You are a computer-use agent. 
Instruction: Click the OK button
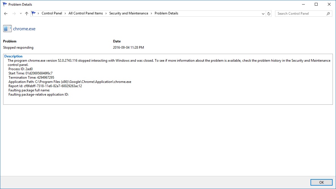322,182
